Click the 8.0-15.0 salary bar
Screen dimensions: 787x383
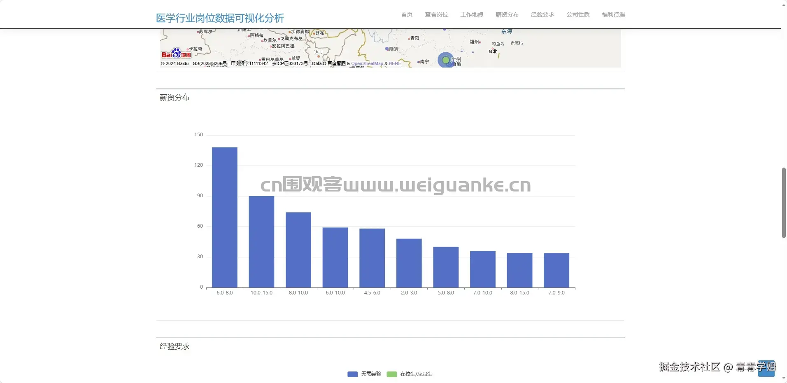tap(519, 270)
